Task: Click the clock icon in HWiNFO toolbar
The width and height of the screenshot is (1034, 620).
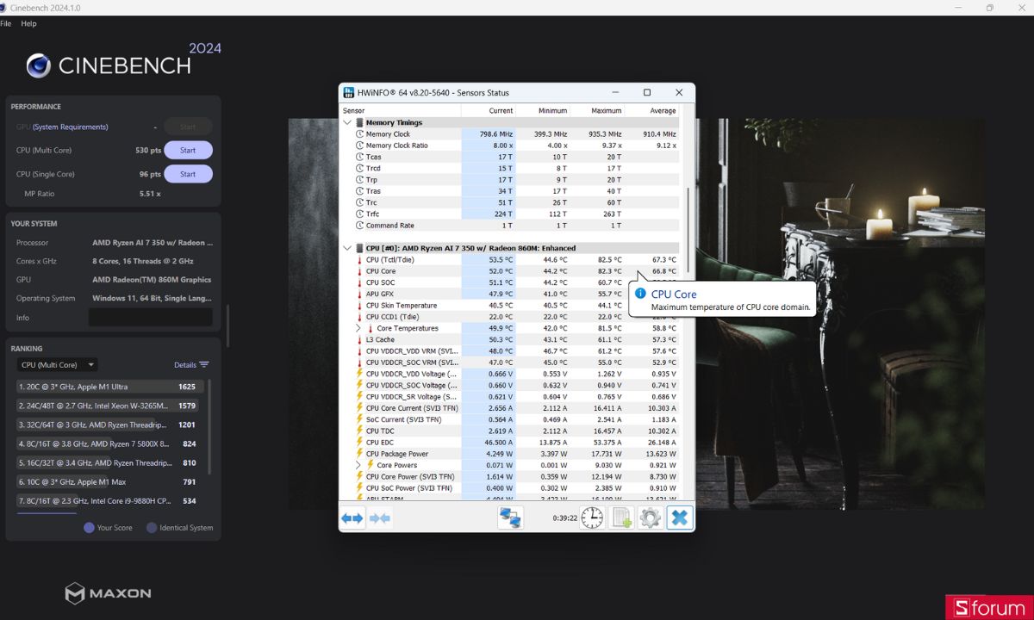Action: click(592, 517)
